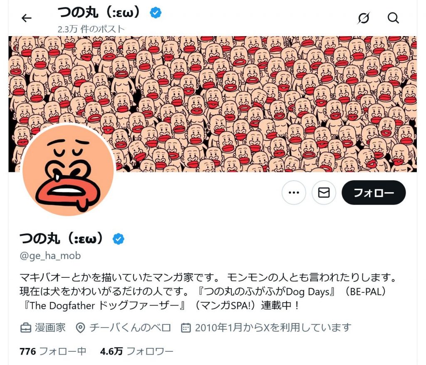Screen dimensions: 426x365
Task: Open the 4.6万 フォロワー followers list
Action: click(x=136, y=351)
